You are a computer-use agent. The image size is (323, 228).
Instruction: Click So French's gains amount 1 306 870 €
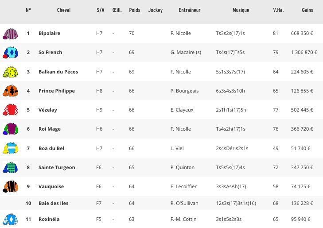point(304,53)
